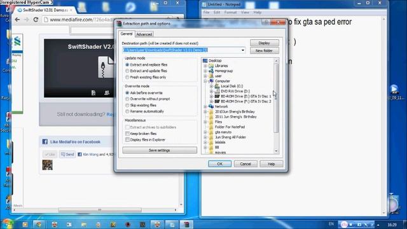Collapse the Computer tree node
407x229 pixels.
coord(205,81)
